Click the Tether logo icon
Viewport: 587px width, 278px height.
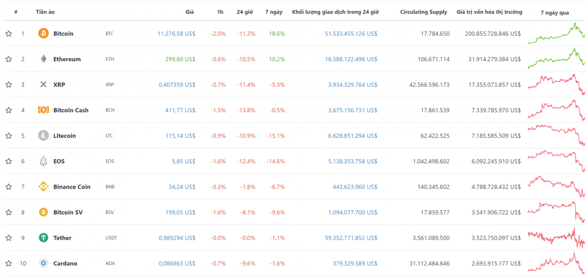(43, 238)
